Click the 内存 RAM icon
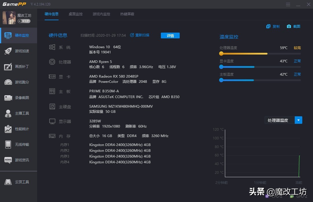This screenshot has height=202, width=313. click(52, 136)
